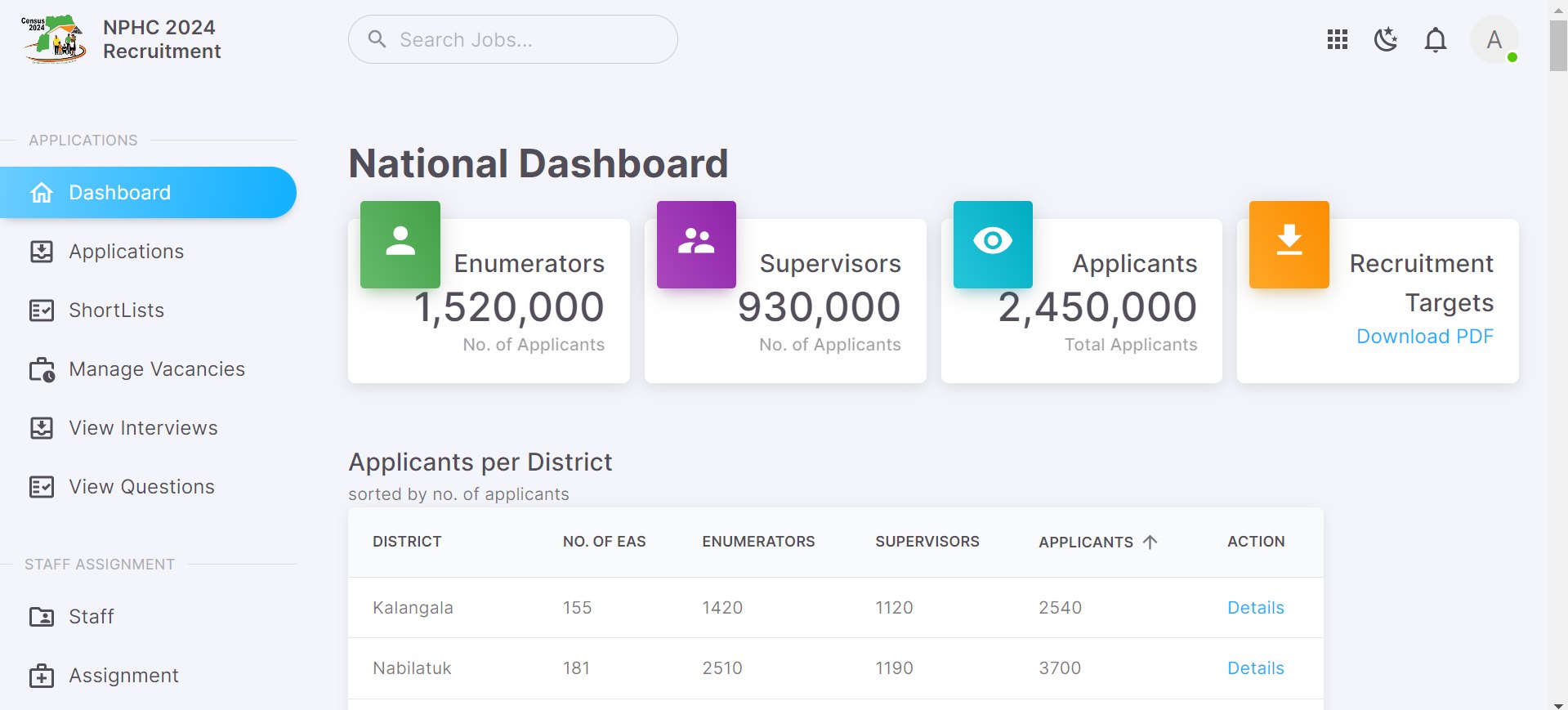
Task: Click the Assignment sidebar icon
Action: point(42,676)
